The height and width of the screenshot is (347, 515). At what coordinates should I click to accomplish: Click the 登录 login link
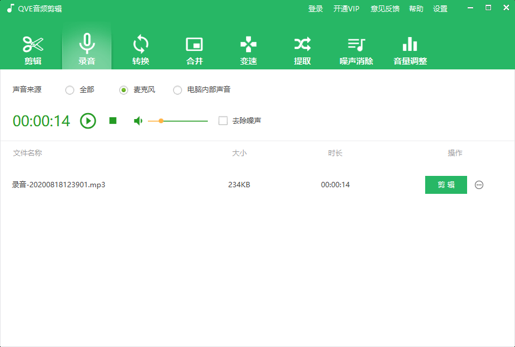coord(316,8)
